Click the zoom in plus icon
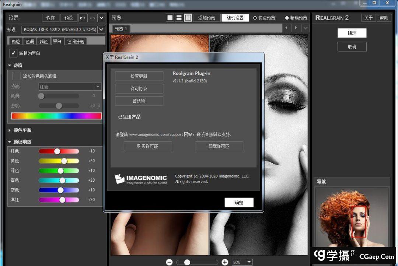The height and width of the screenshot is (266, 398). (225, 262)
